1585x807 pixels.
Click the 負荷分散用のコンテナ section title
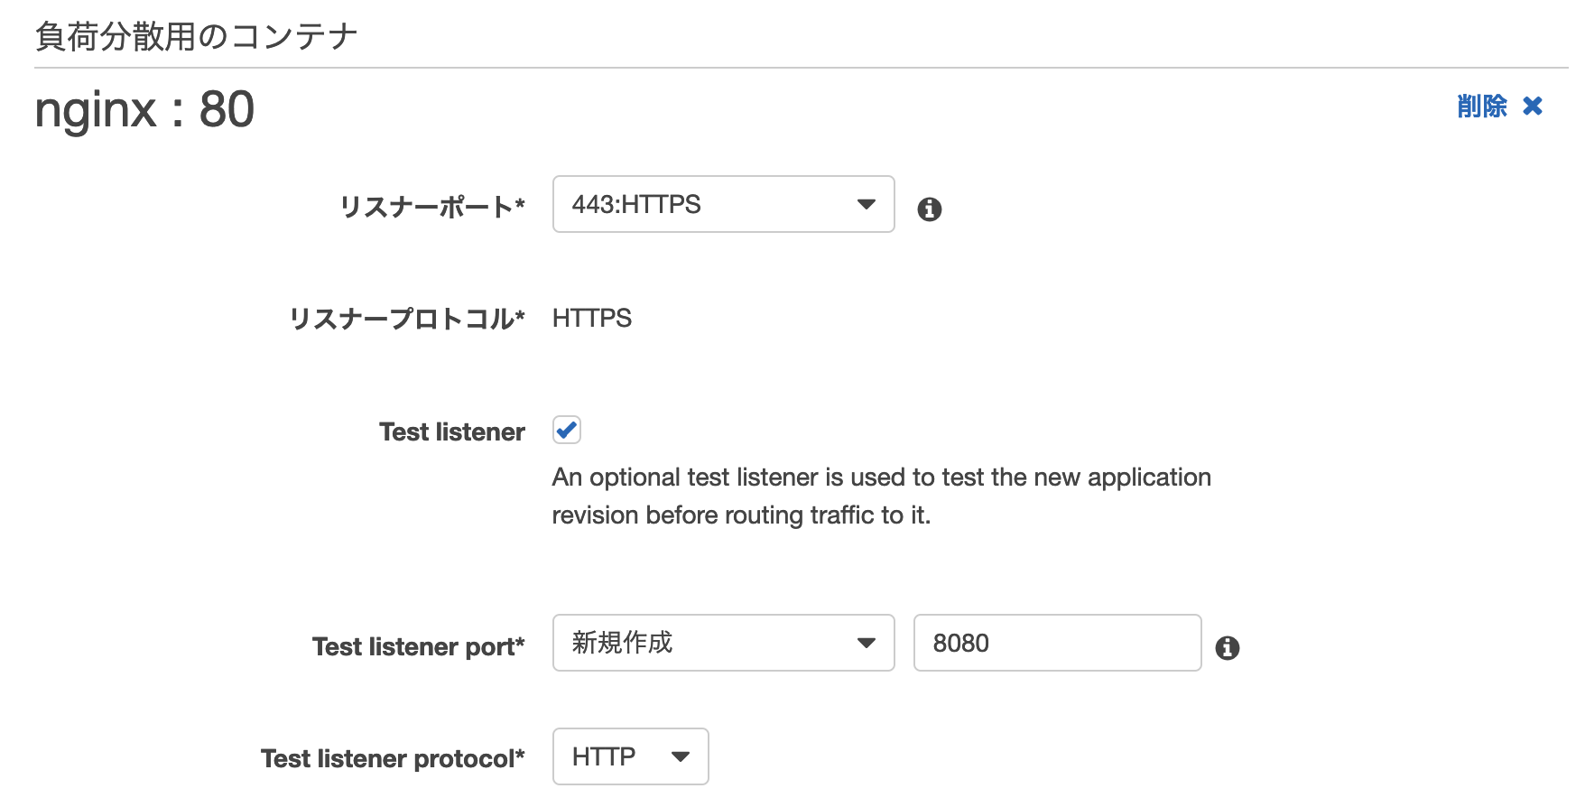(x=196, y=37)
